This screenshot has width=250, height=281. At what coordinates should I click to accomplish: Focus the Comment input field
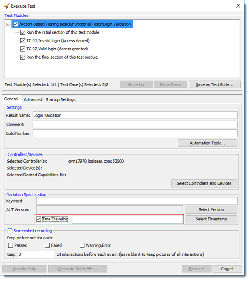pos(135,124)
